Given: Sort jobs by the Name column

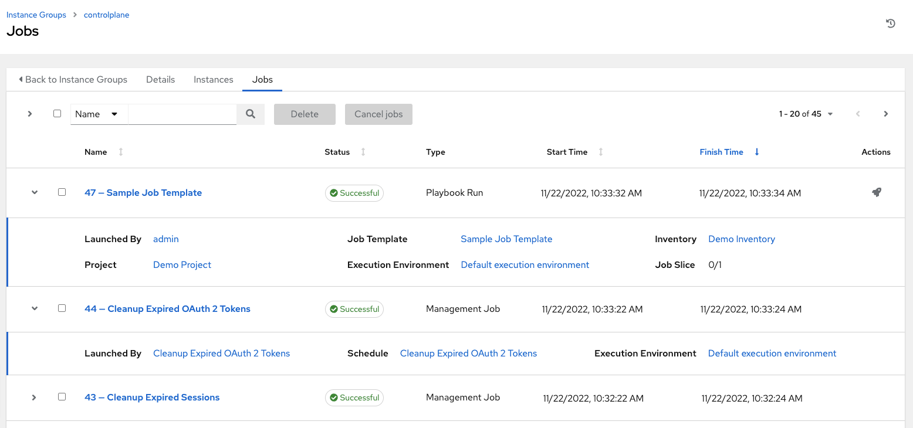Looking at the screenshot, I should [x=120, y=152].
